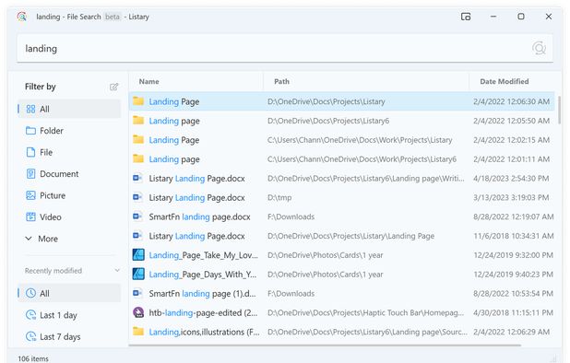
Task: Sort by the Name column header
Action: point(149,82)
